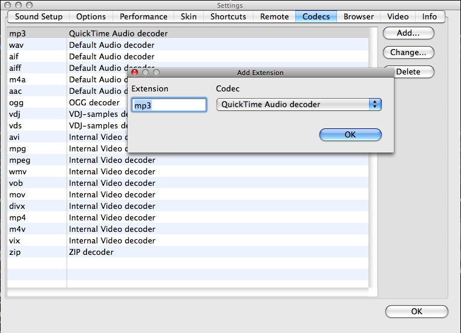Select the mpeg Internal Video decoder row
This screenshot has height=333, width=461.
[x=188, y=160]
